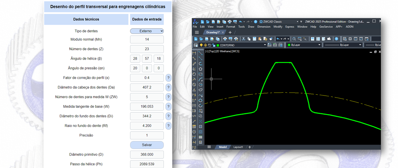The width and height of the screenshot is (398, 168).
Task: Add a new layout with + beside Layout1
Action: 249,147
